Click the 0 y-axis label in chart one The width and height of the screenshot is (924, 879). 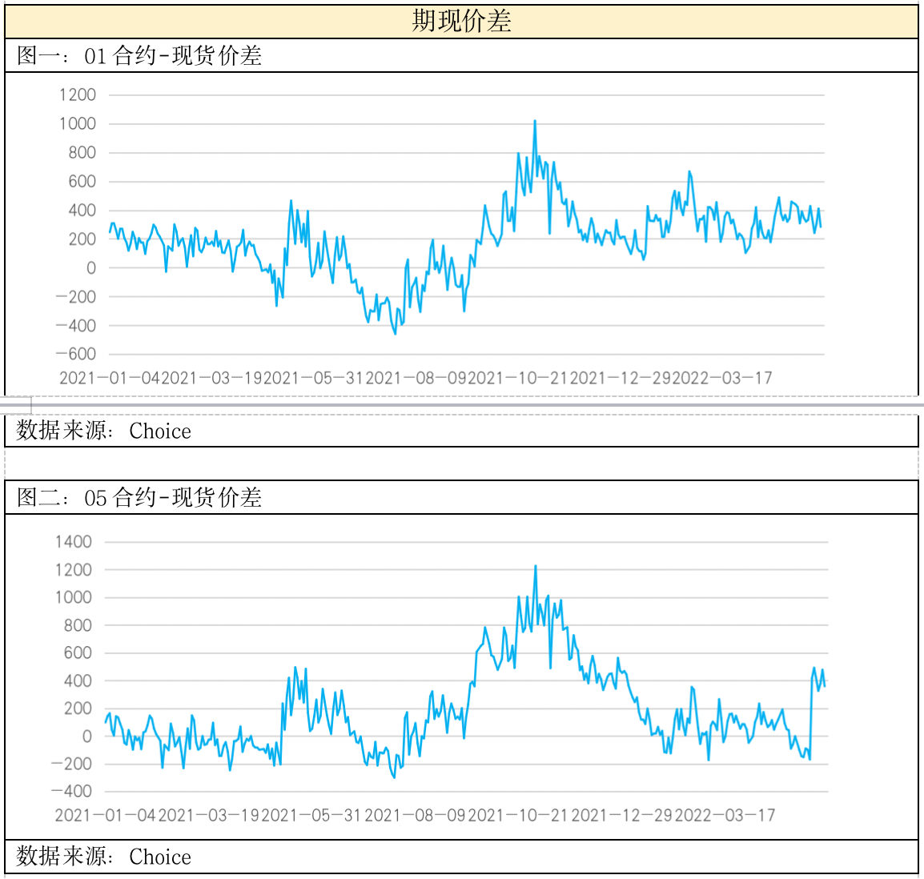pos(91,268)
